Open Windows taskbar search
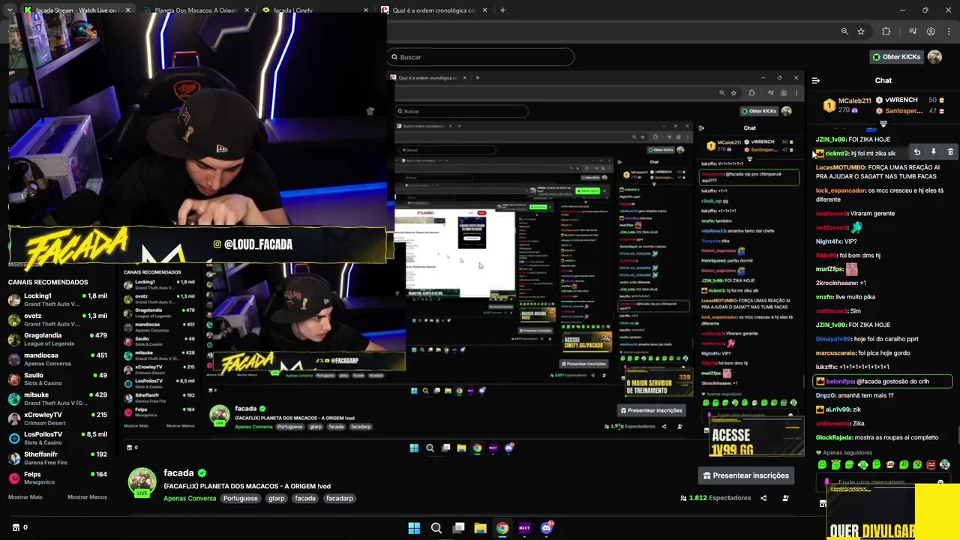This screenshot has height=540, width=960. (x=436, y=528)
